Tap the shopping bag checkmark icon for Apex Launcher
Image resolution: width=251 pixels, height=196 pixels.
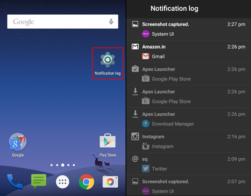point(135,69)
